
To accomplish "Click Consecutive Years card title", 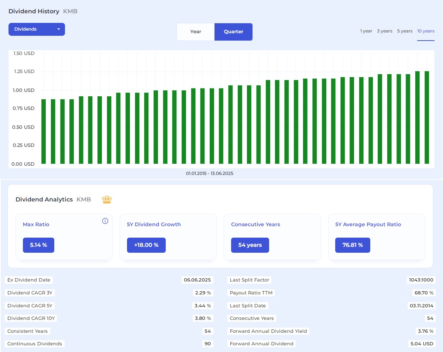I will click(x=255, y=224).
